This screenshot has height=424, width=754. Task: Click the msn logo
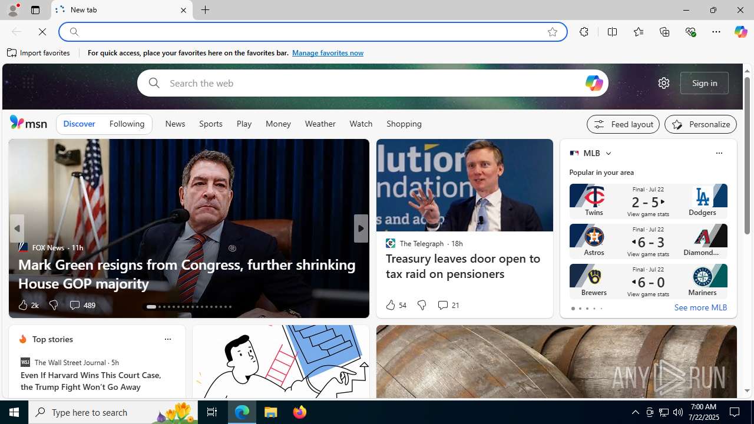tap(28, 122)
